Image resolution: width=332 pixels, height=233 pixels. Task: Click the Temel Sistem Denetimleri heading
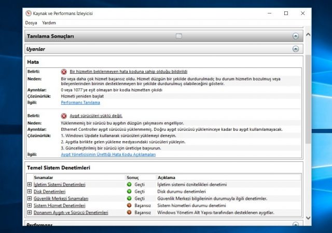[59, 168]
